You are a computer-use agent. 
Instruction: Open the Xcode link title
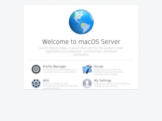point(99,66)
